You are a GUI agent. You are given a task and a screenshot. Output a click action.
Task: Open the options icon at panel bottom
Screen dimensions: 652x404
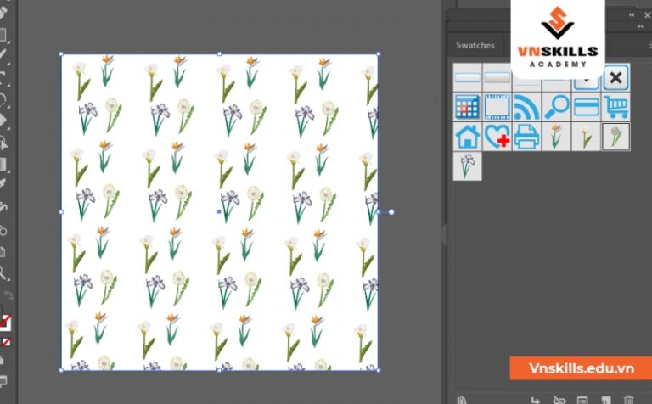[582, 401]
